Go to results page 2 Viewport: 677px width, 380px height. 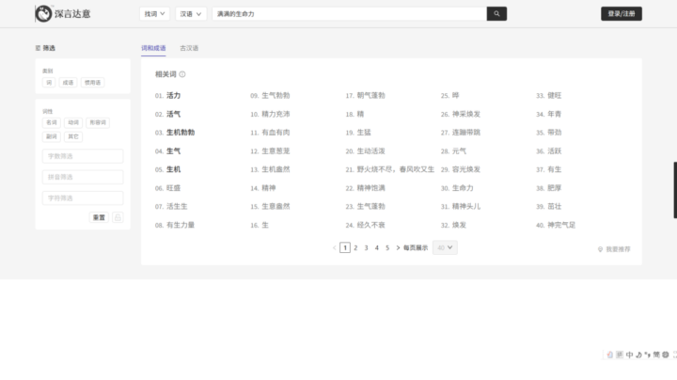click(x=355, y=248)
